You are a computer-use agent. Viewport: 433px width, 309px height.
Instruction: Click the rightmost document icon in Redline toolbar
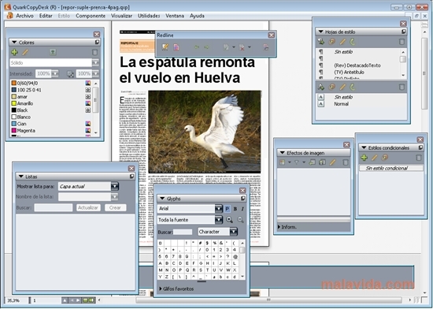click(266, 47)
